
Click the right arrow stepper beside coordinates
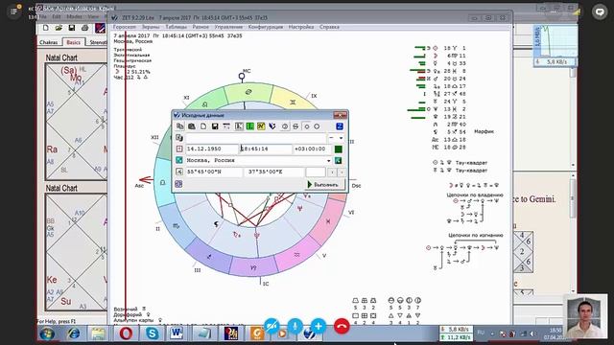[x=342, y=172]
